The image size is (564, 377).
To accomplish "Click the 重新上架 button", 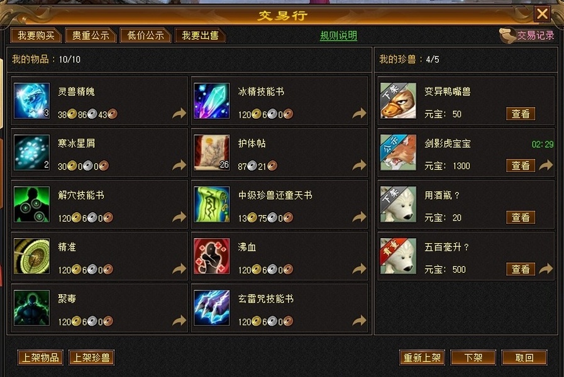I will point(422,358).
